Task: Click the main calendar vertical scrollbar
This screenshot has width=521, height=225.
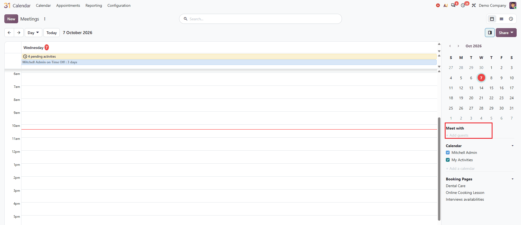Action: (x=439, y=169)
